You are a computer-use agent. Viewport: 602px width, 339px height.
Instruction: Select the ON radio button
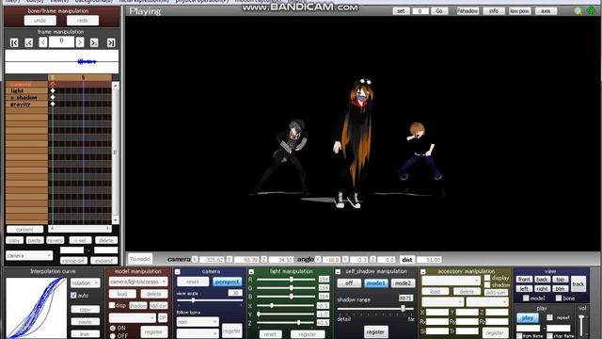[113, 328]
